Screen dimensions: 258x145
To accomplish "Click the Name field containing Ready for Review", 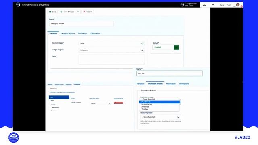I will (81, 23).
